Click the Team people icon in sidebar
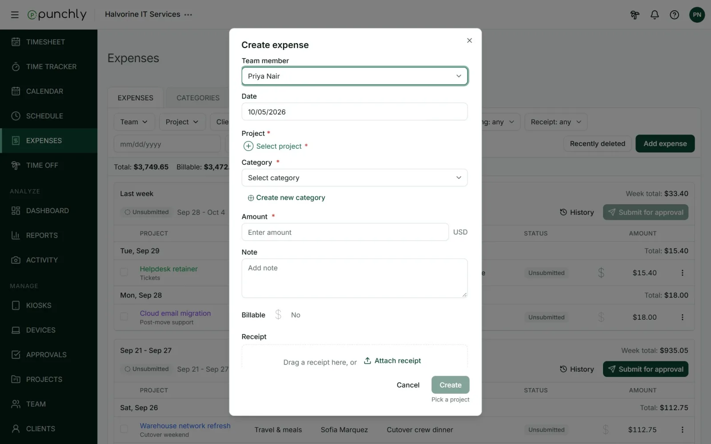The image size is (711, 444). tap(16, 404)
